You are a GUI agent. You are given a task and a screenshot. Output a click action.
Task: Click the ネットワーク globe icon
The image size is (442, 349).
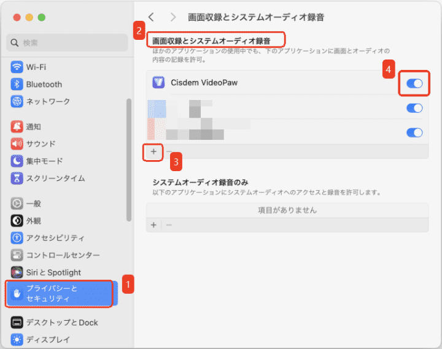(17, 101)
